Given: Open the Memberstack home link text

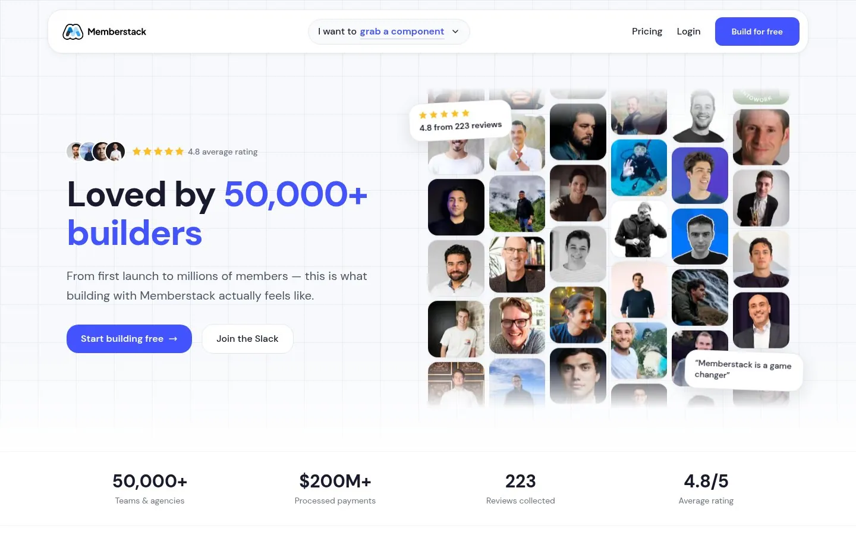Looking at the screenshot, I should pos(117,32).
